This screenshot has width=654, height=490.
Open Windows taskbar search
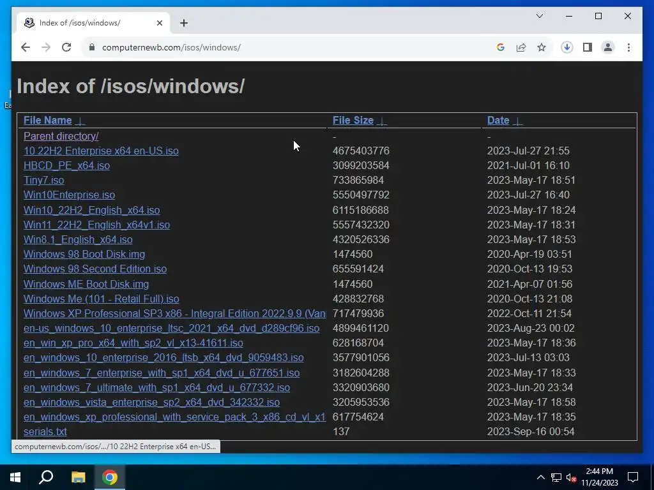46,477
